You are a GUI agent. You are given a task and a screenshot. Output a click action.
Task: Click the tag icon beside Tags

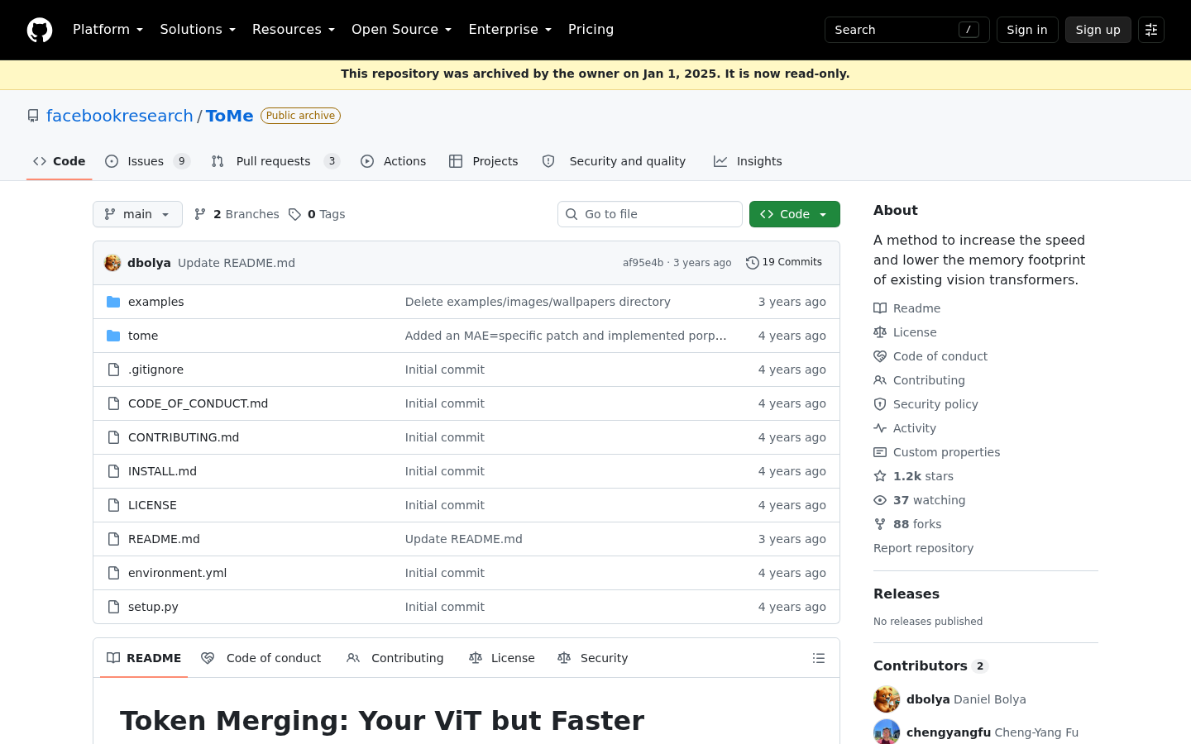(294, 214)
